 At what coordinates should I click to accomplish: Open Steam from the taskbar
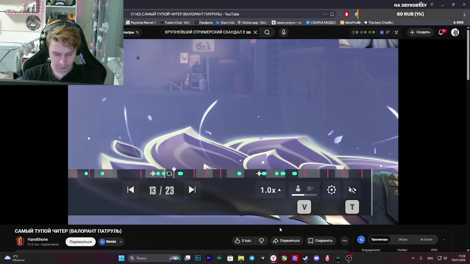pos(305,258)
